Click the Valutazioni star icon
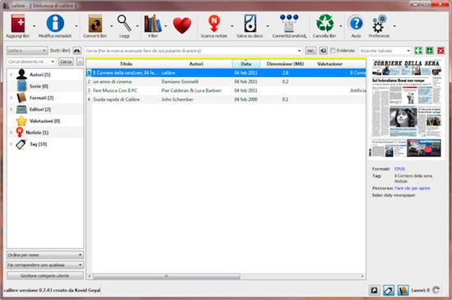Screen dimensions: 452x300 click(21, 120)
